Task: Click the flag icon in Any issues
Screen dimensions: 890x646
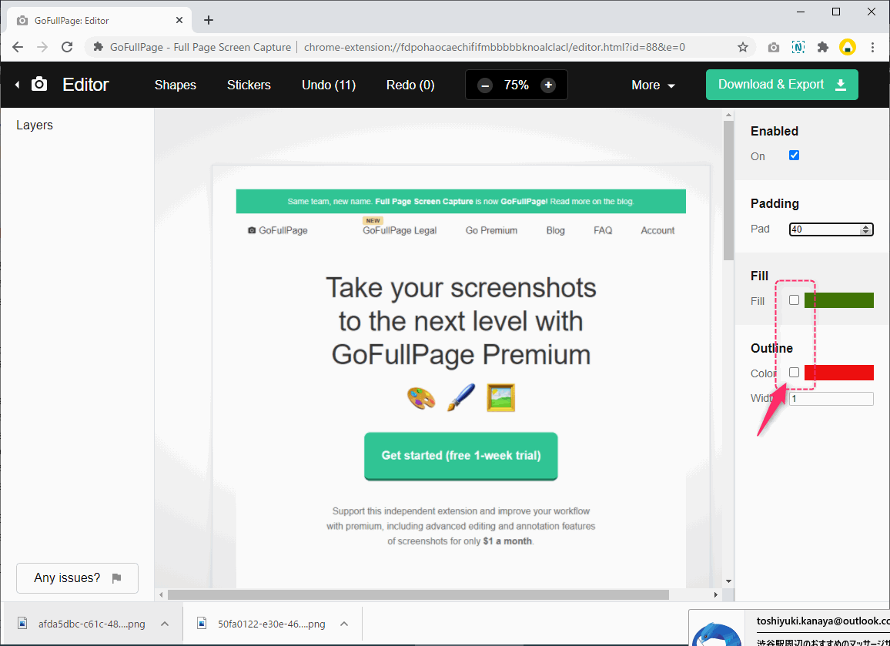Action: (116, 578)
